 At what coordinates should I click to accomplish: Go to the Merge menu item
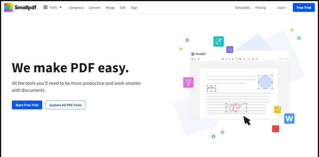(x=110, y=7)
